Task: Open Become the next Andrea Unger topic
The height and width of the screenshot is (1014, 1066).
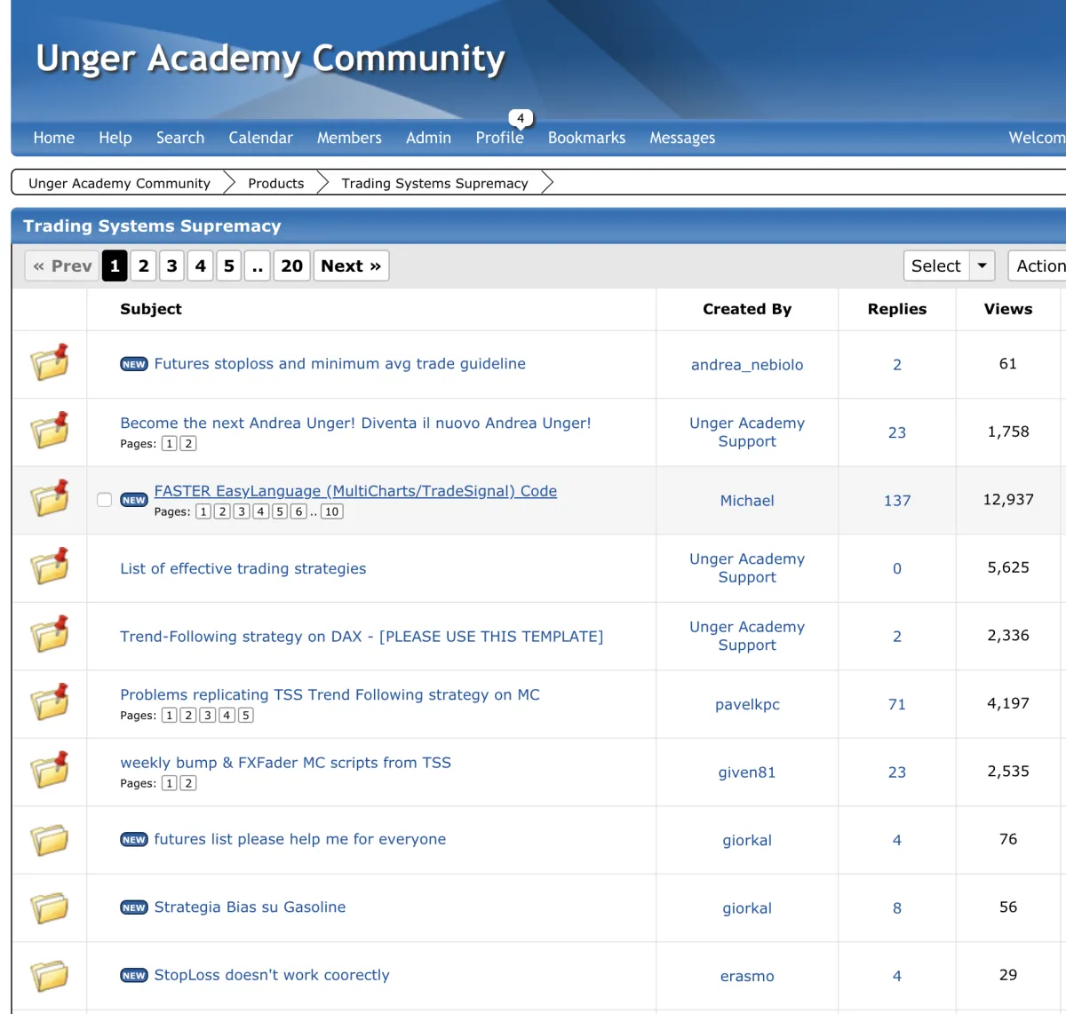Action: coord(355,423)
